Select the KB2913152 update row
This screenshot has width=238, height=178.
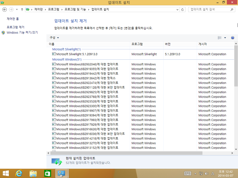[x=140, y=148]
